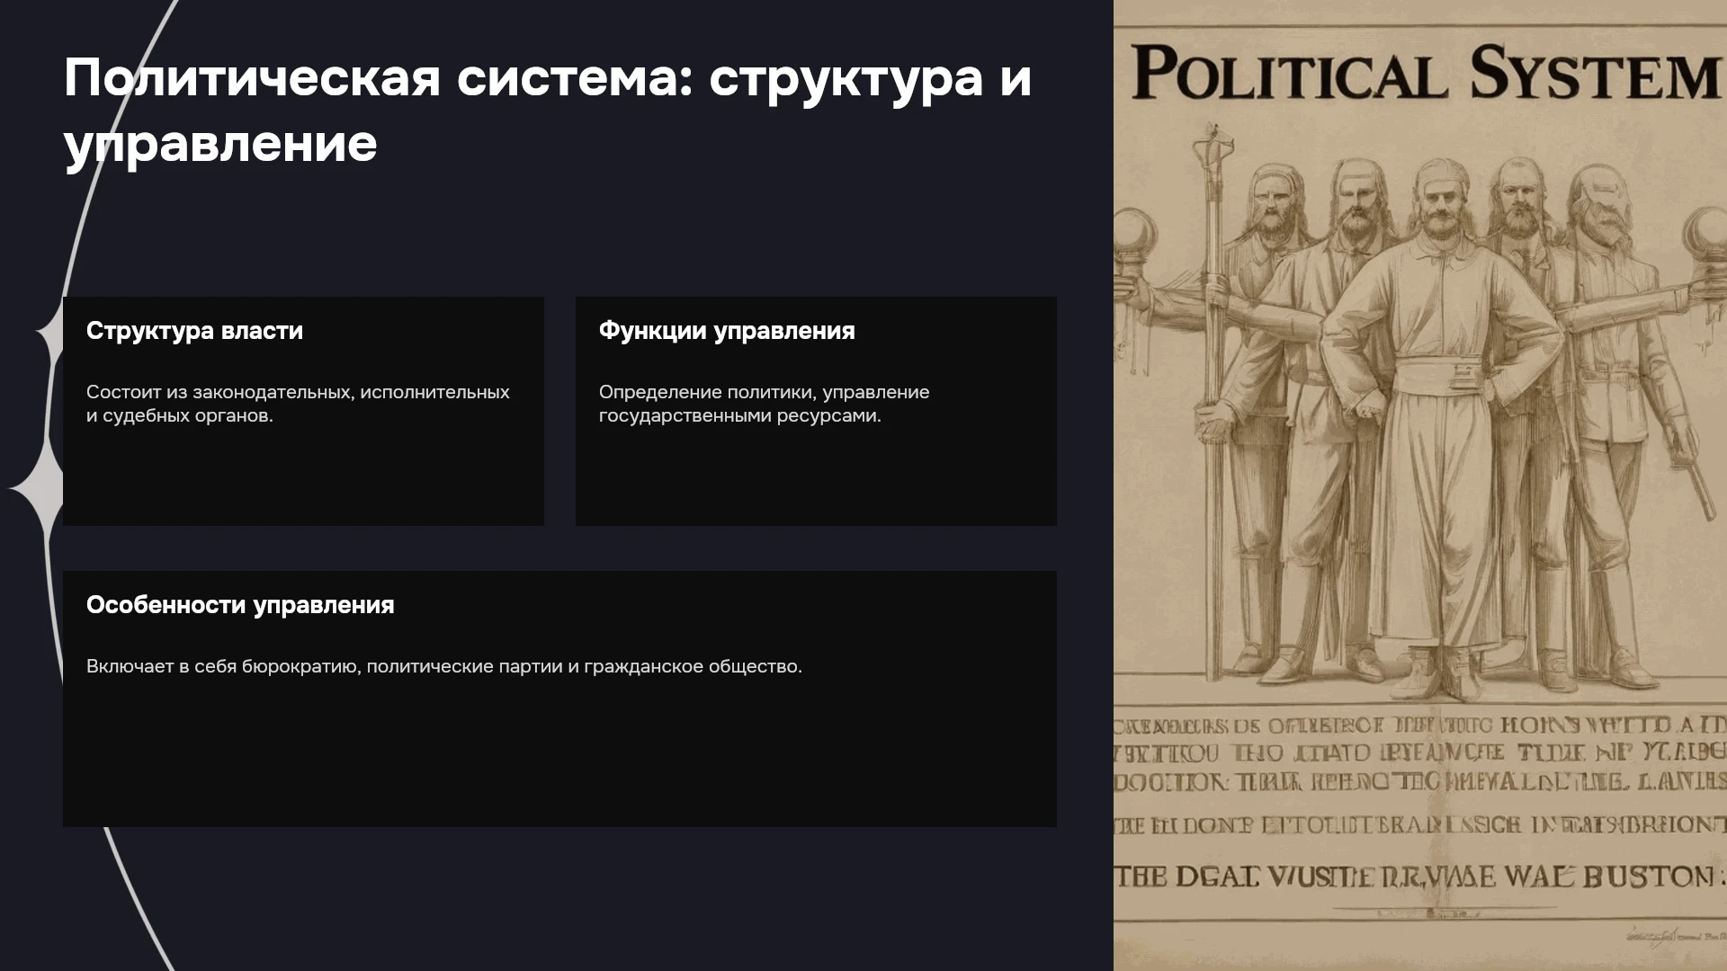Click empty area of Функции управления card
Viewport: 1727px width, 971px height.
click(x=816, y=477)
